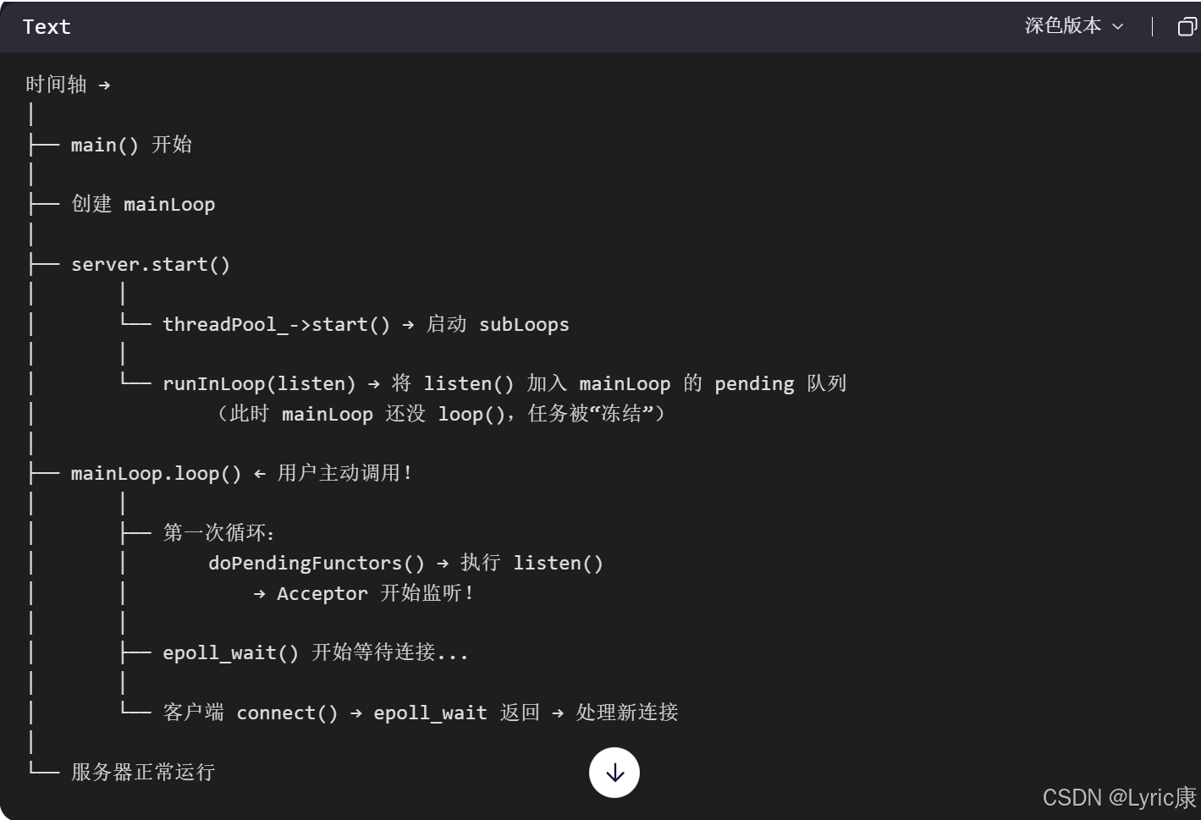
Task: Select the mainLoop.loop() line in the diagram
Action: coord(154,473)
